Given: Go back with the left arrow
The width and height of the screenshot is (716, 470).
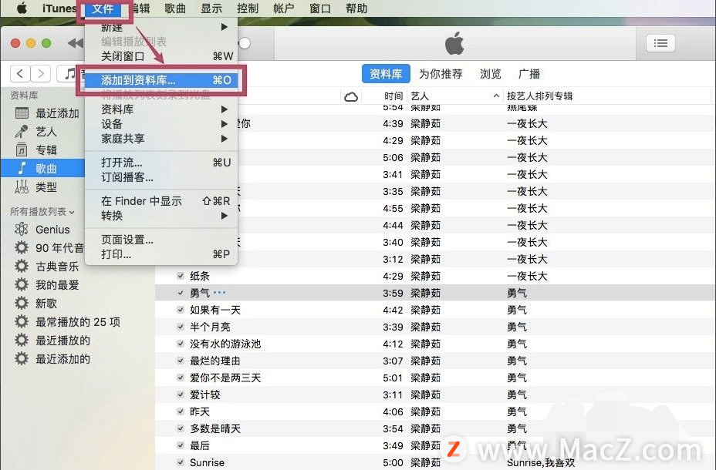Looking at the screenshot, I should point(20,73).
